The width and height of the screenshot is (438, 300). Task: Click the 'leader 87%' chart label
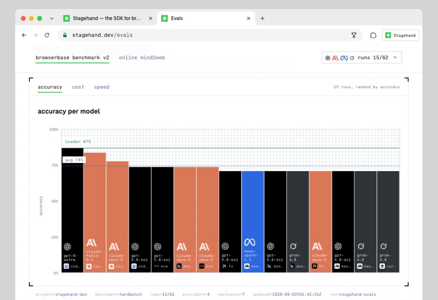(x=78, y=142)
